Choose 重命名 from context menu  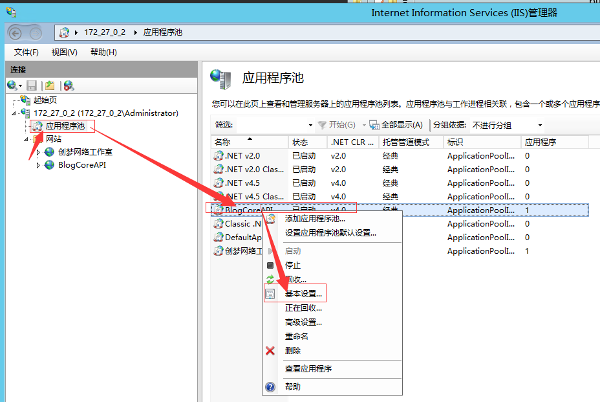(x=297, y=337)
